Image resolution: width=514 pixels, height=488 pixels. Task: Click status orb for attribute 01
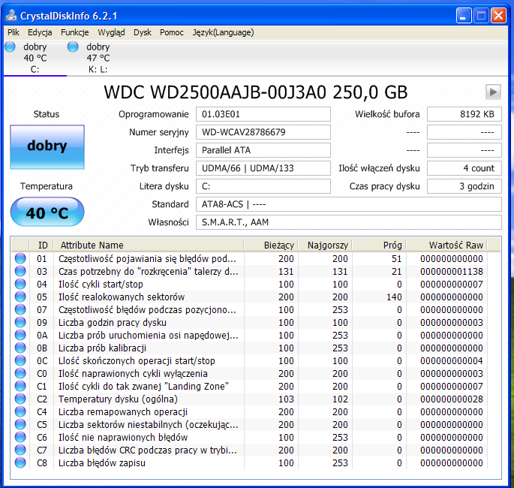click(x=20, y=258)
